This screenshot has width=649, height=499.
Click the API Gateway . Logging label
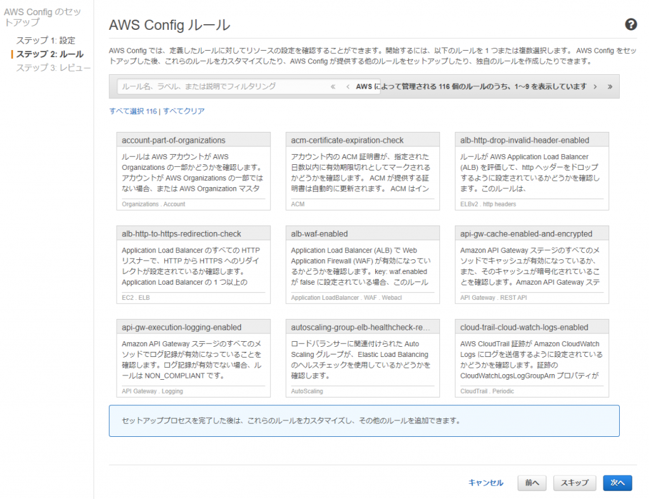[152, 391]
